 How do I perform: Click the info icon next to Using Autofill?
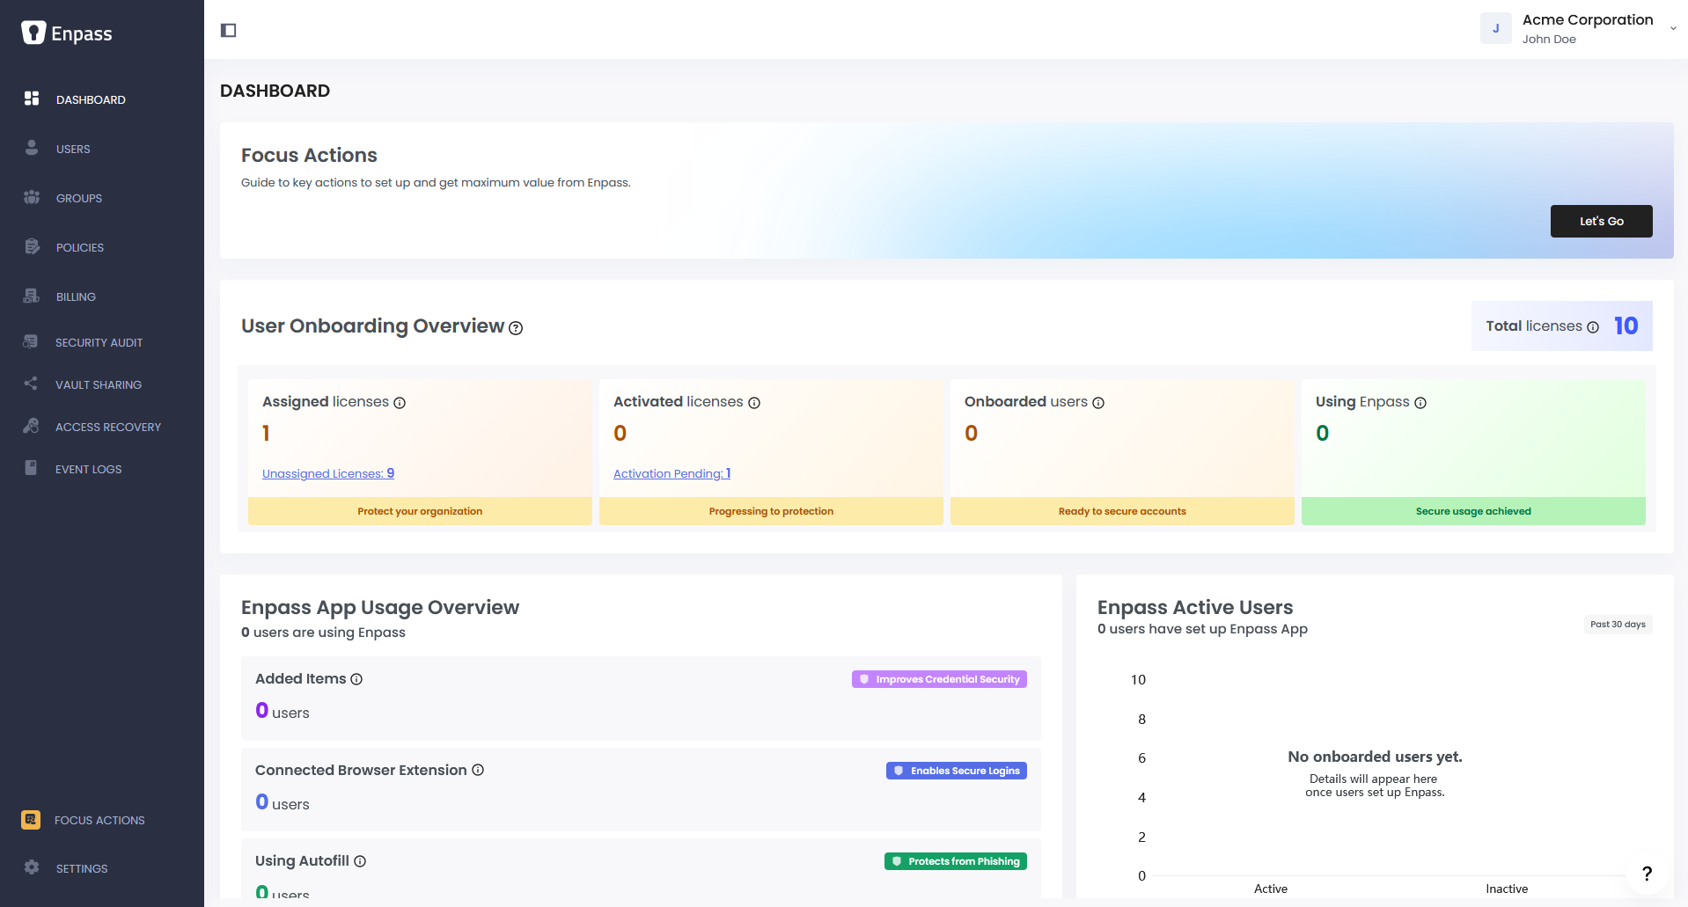[x=360, y=861]
